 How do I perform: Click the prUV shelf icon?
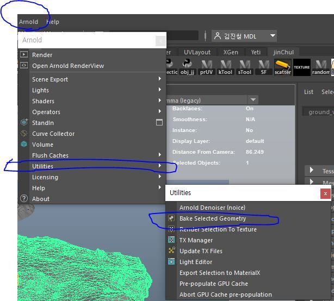coord(206,67)
